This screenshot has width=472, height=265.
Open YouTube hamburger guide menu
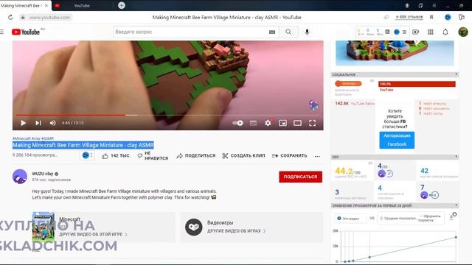coord(2,32)
